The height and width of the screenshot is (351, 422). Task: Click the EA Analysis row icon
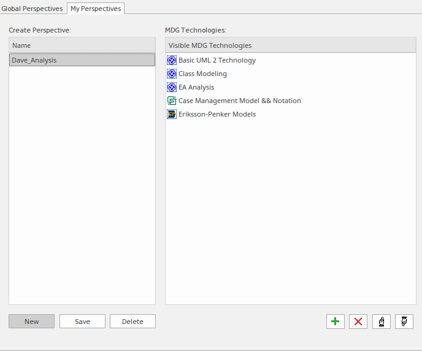(172, 87)
